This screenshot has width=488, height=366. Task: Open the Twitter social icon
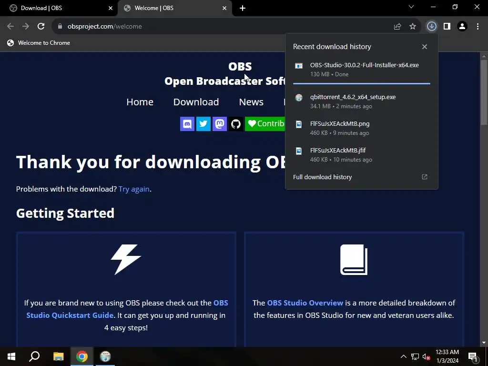[203, 124]
